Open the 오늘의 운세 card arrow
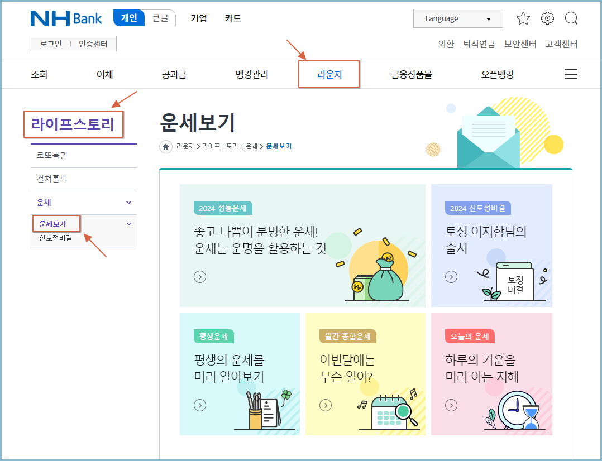Image resolution: width=602 pixels, height=461 pixels. click(x=451, y=405)
